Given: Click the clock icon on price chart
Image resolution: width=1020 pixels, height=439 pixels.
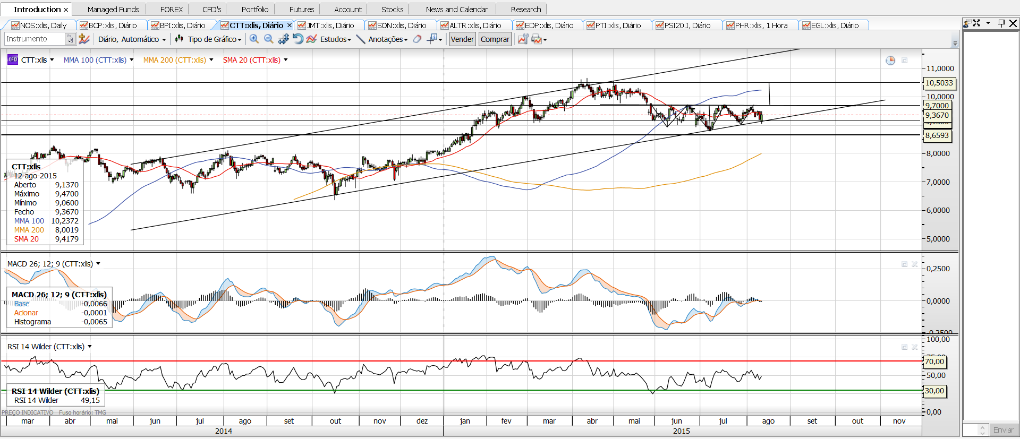Looking at the screenshot, I should [890, 61].
